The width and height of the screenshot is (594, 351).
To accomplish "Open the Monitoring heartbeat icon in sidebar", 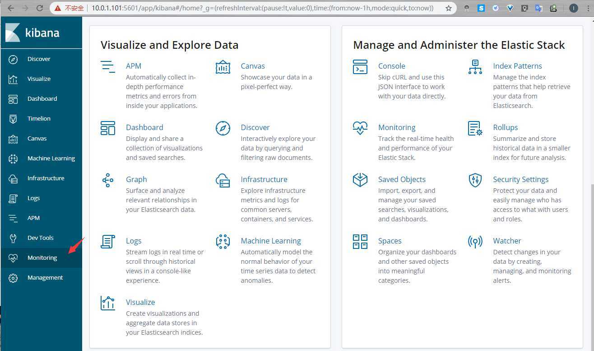I will point(13,258).
